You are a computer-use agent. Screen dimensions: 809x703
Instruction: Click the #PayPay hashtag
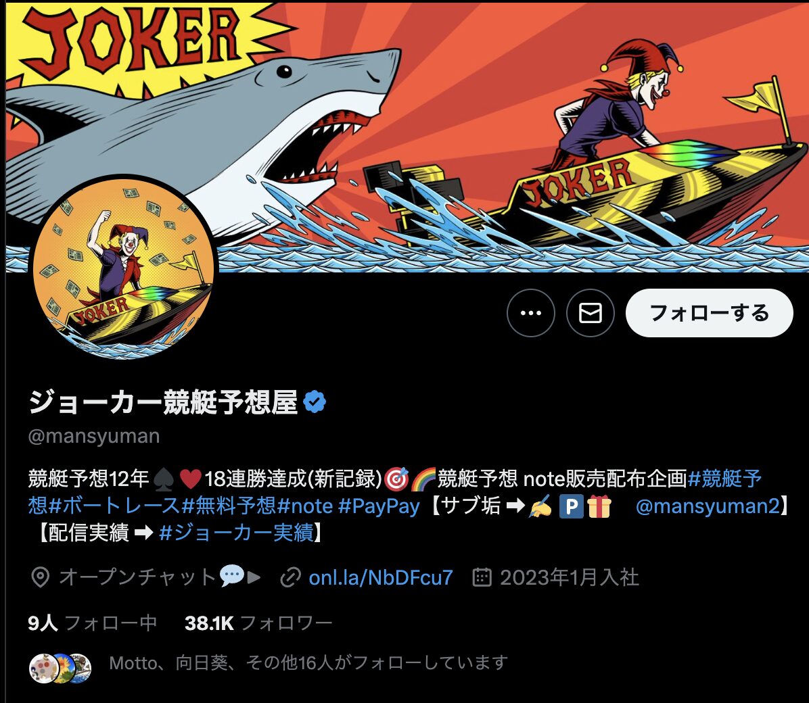[379, 506]
